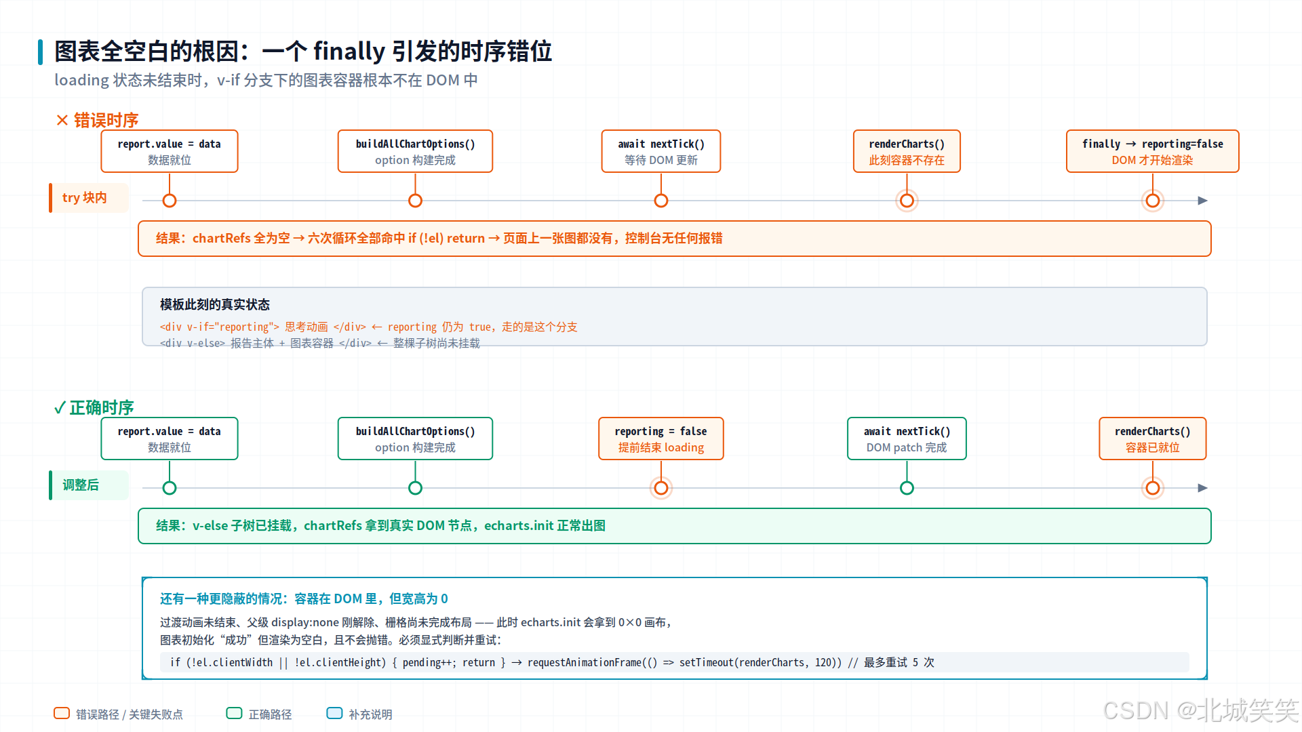Viewport: 1302px width, 732px height.
Task: Click the marker under renderCharts() 此刻容器不存在
Action: click(x=907, y=201)
